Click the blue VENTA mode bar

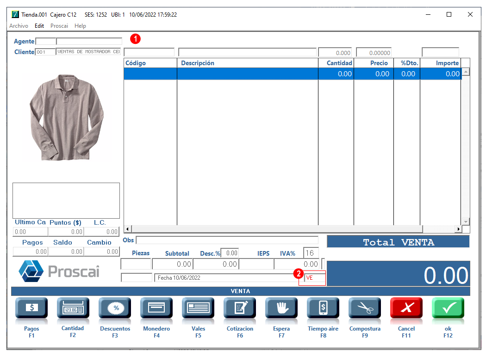241,291
